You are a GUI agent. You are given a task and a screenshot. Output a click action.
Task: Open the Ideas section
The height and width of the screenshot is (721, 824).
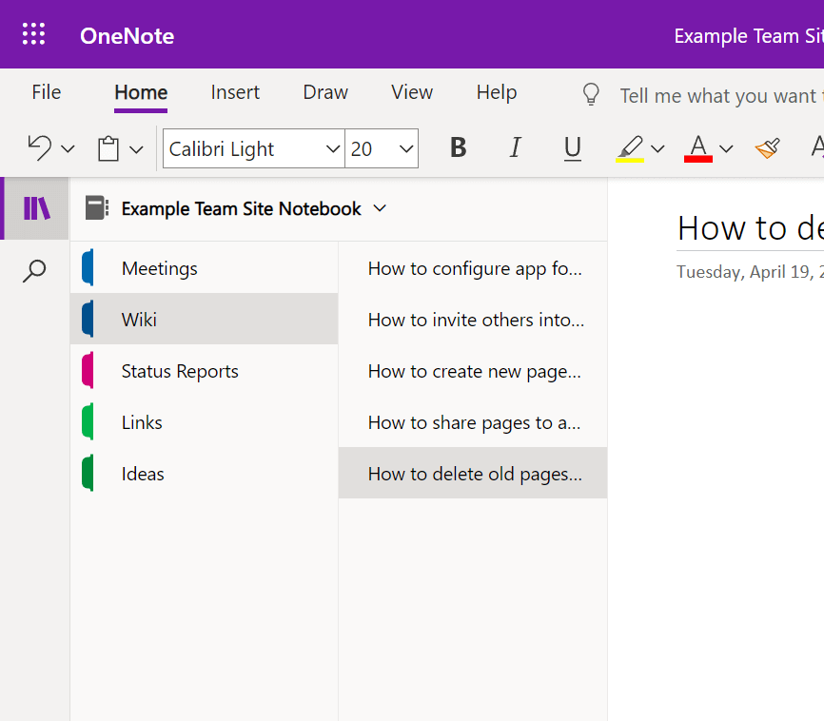click(x=205, y=474)
